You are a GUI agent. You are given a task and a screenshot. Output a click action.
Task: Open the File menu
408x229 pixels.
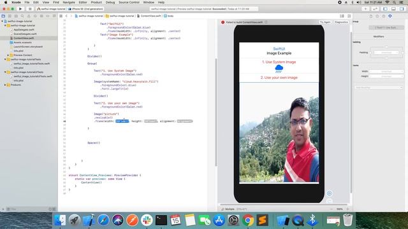point(27,3)
